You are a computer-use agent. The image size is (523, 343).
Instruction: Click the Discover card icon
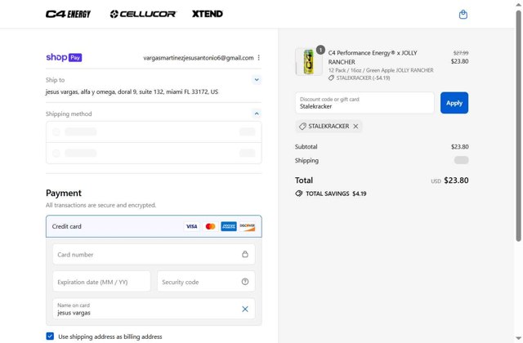248,226
